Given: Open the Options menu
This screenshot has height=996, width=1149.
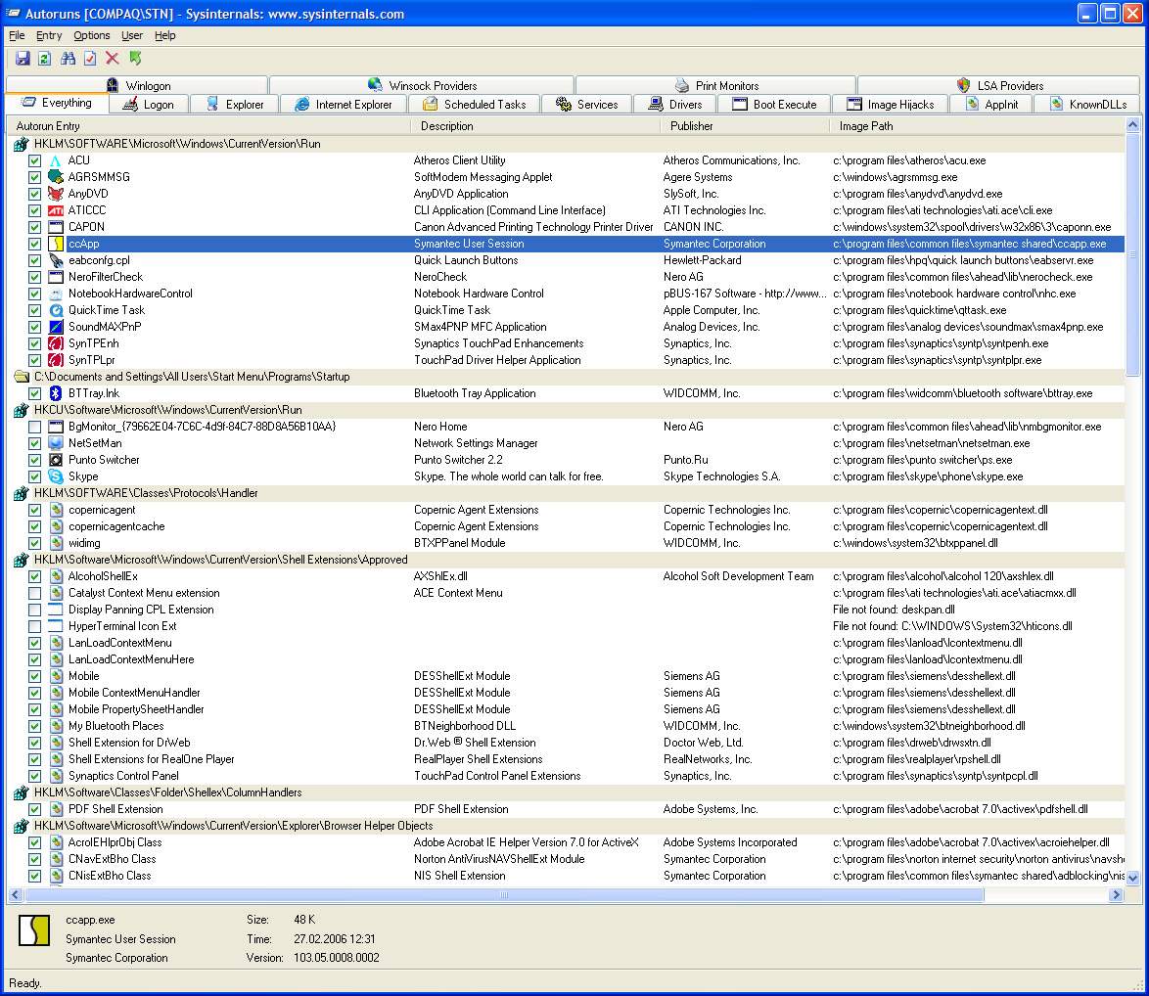Looking at the screenshot, I should point(92,35).
